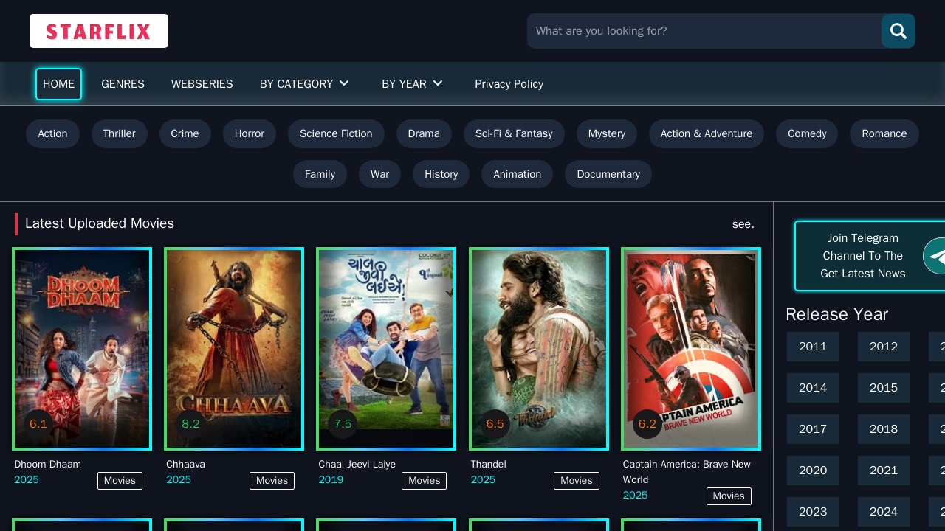Open the Privacy Policy link
Viewport: 945px width, 531px height.
pyautogui.click(x=509, y=84)
